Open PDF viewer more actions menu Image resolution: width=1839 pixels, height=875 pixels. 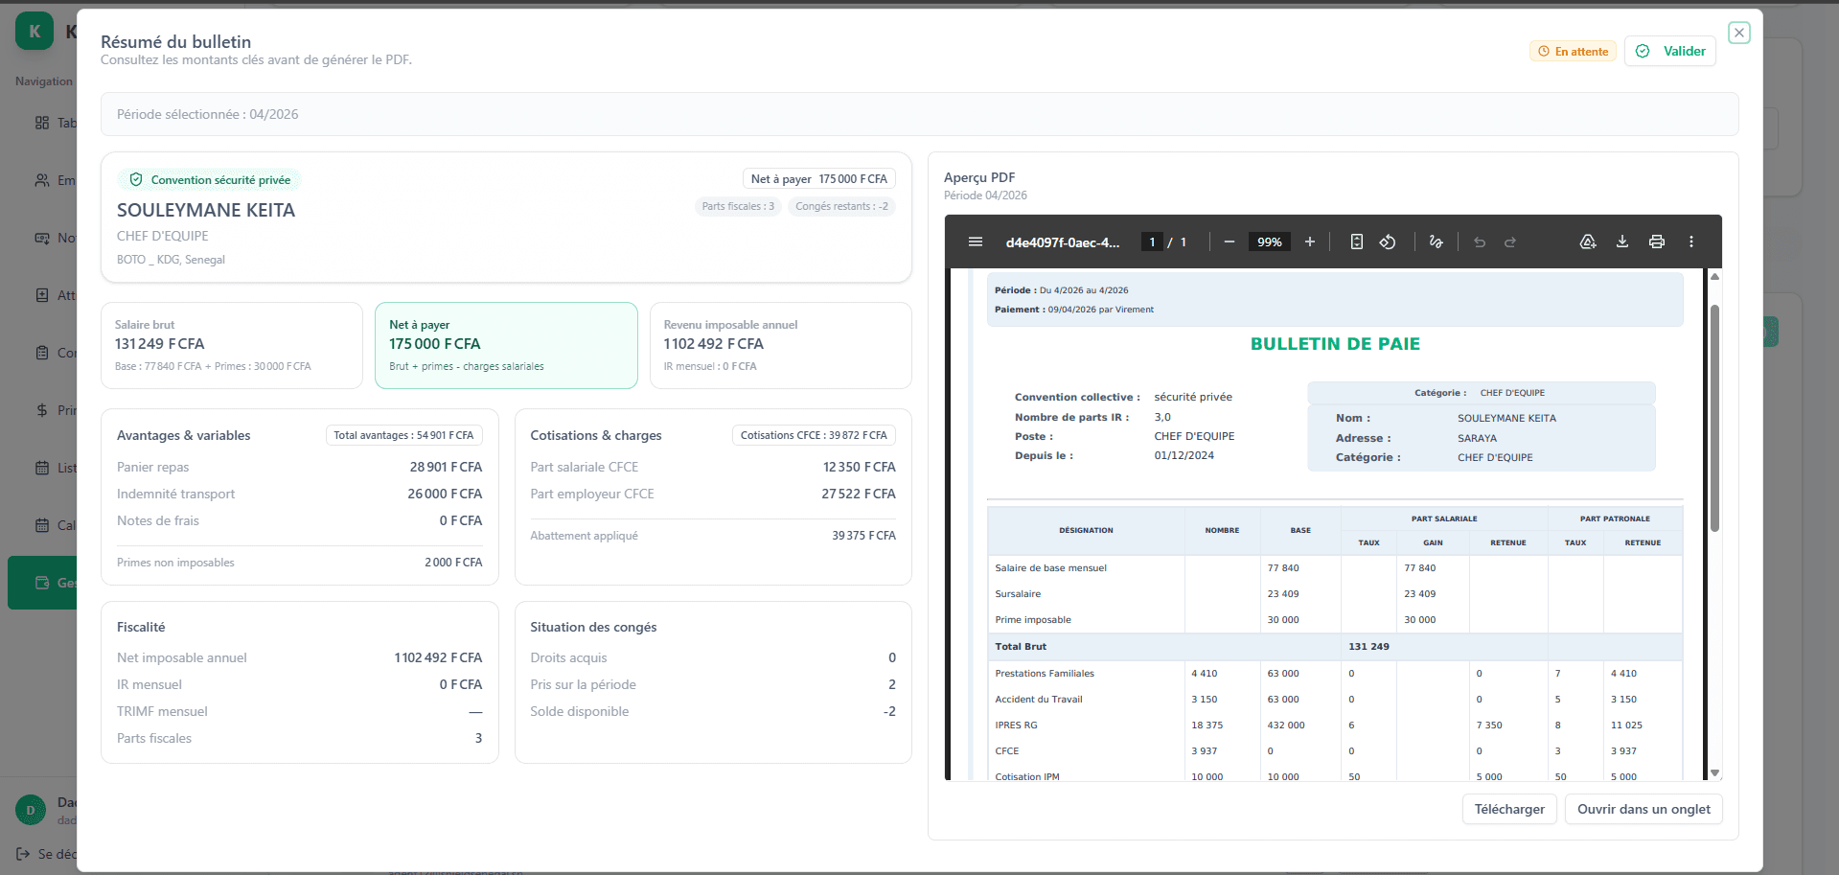coord(1691,242)
